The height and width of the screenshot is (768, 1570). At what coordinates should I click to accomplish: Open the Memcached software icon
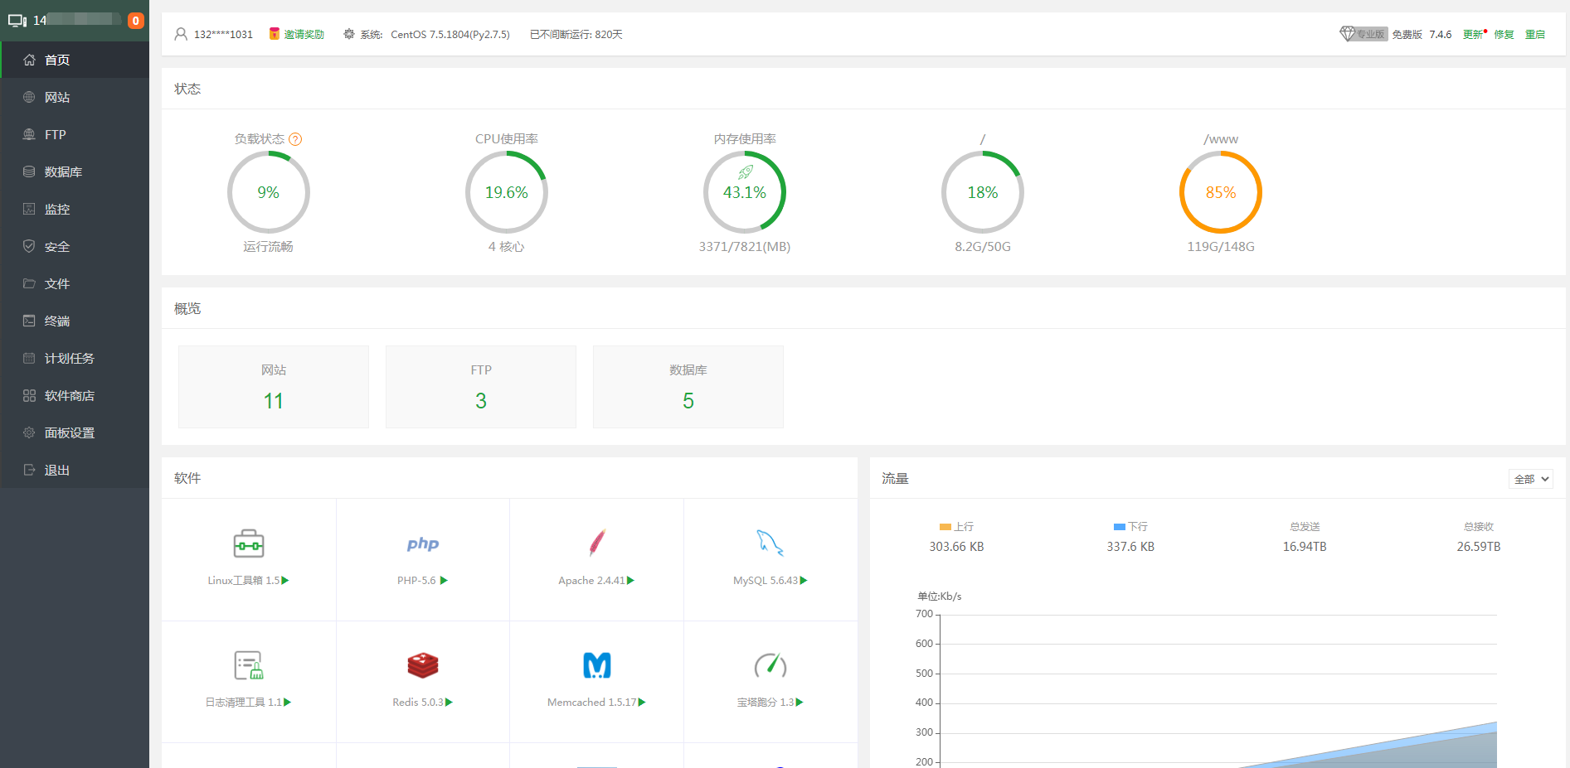[x=596, y=665]
